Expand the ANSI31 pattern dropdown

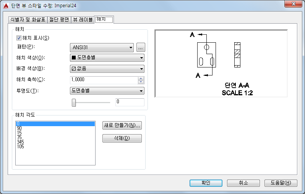pos(102,48)
